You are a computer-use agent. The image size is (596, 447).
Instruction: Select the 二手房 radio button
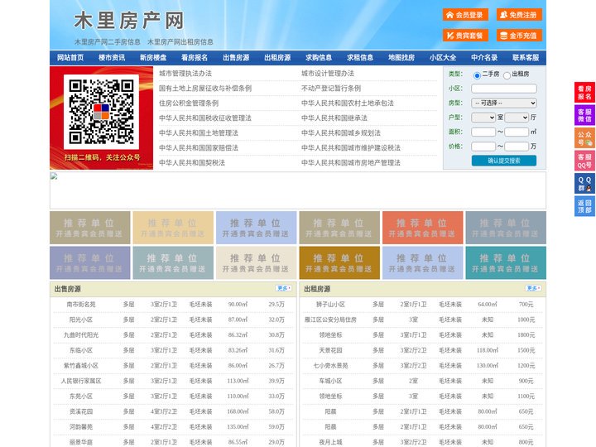tap(477, 75)
